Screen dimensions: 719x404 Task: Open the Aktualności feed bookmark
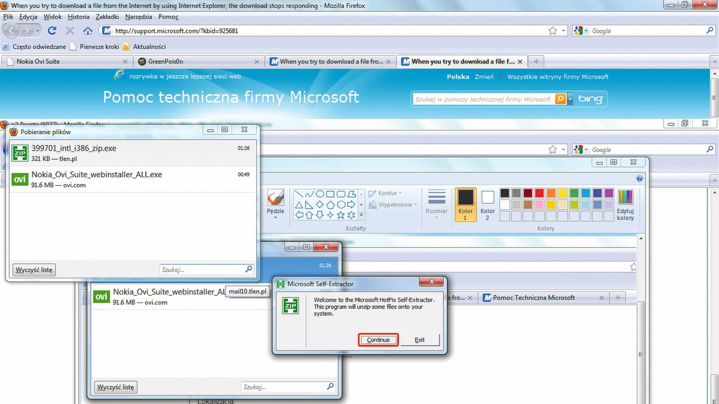[144, 47]
